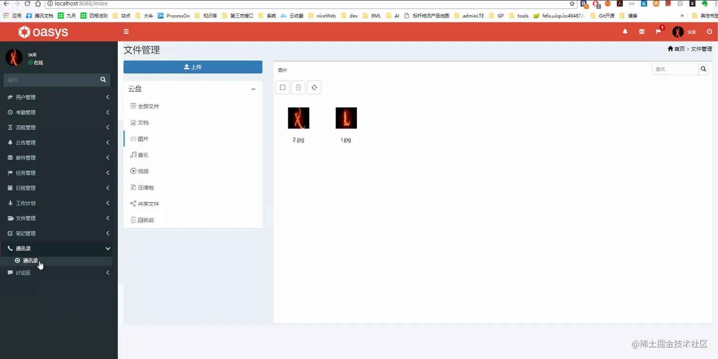718x359 pixels.
Task: Click the soli avatar in sidebar profile
Action: [x=14, y=57]
